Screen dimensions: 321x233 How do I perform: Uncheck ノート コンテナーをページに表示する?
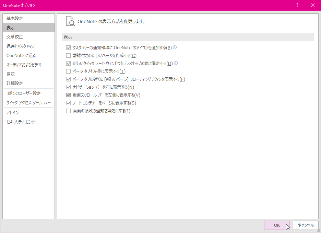point(68,103)
